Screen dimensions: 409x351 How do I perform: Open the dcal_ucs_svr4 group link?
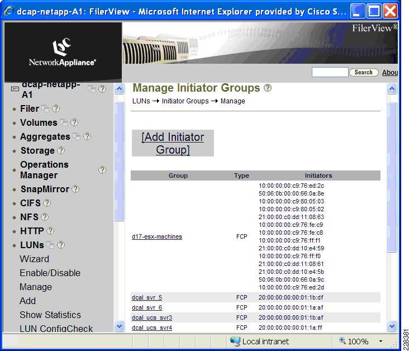click(152, 328)
